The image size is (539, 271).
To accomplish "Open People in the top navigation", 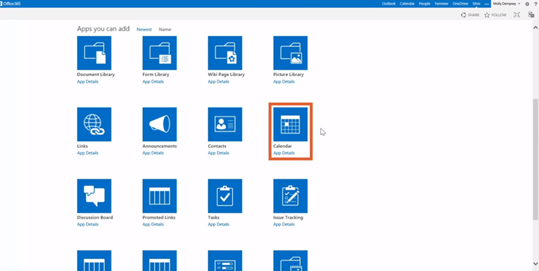I will tap(424, 4).
